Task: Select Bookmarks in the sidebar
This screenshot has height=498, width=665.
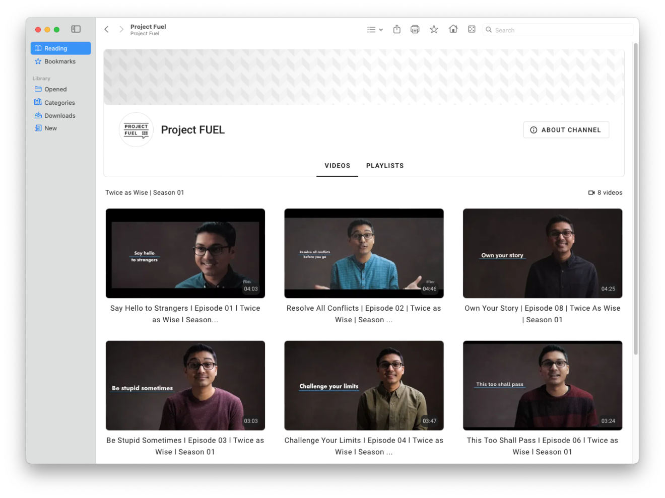Action: tap(59, 61)
